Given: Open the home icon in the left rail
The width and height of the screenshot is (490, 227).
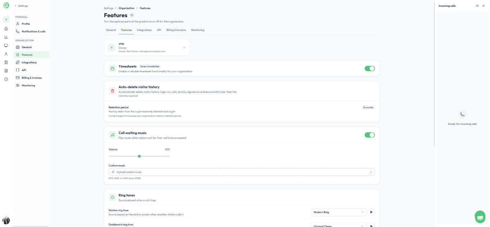Looking at the screenshot, I should click(6, 29).
